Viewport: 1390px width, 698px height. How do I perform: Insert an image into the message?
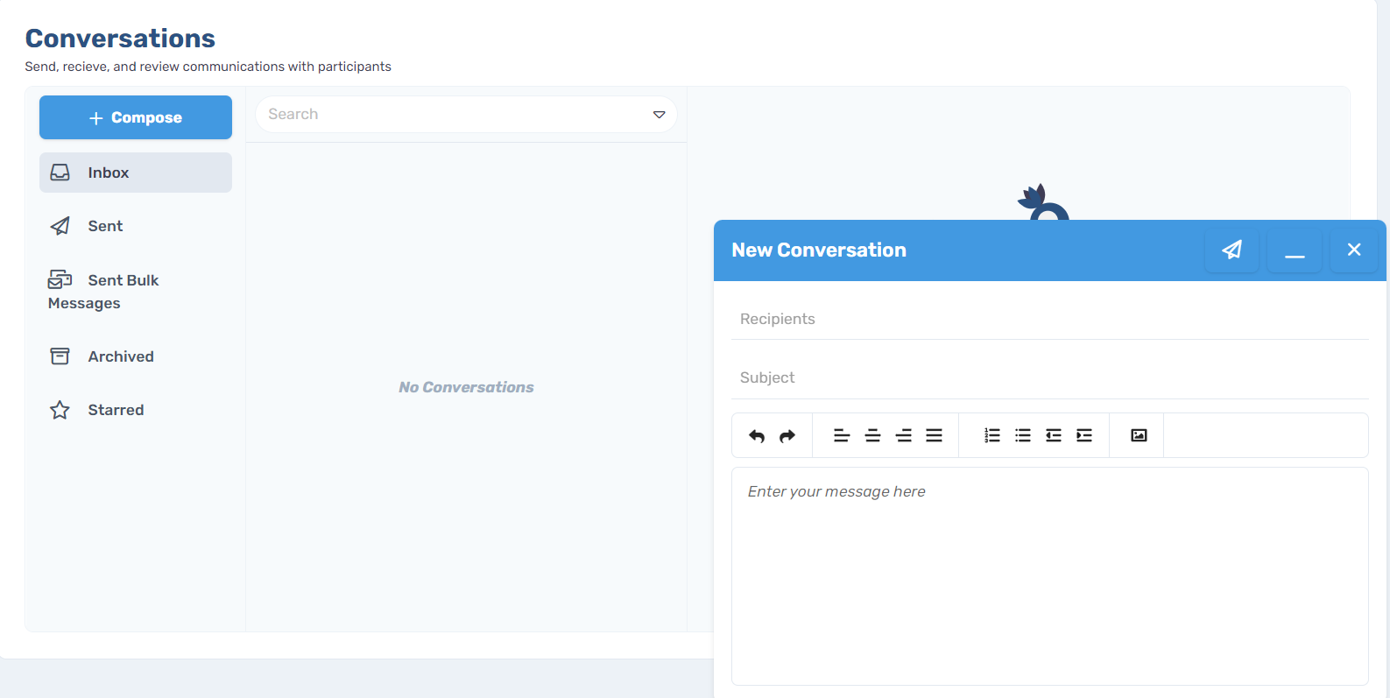1139,435
